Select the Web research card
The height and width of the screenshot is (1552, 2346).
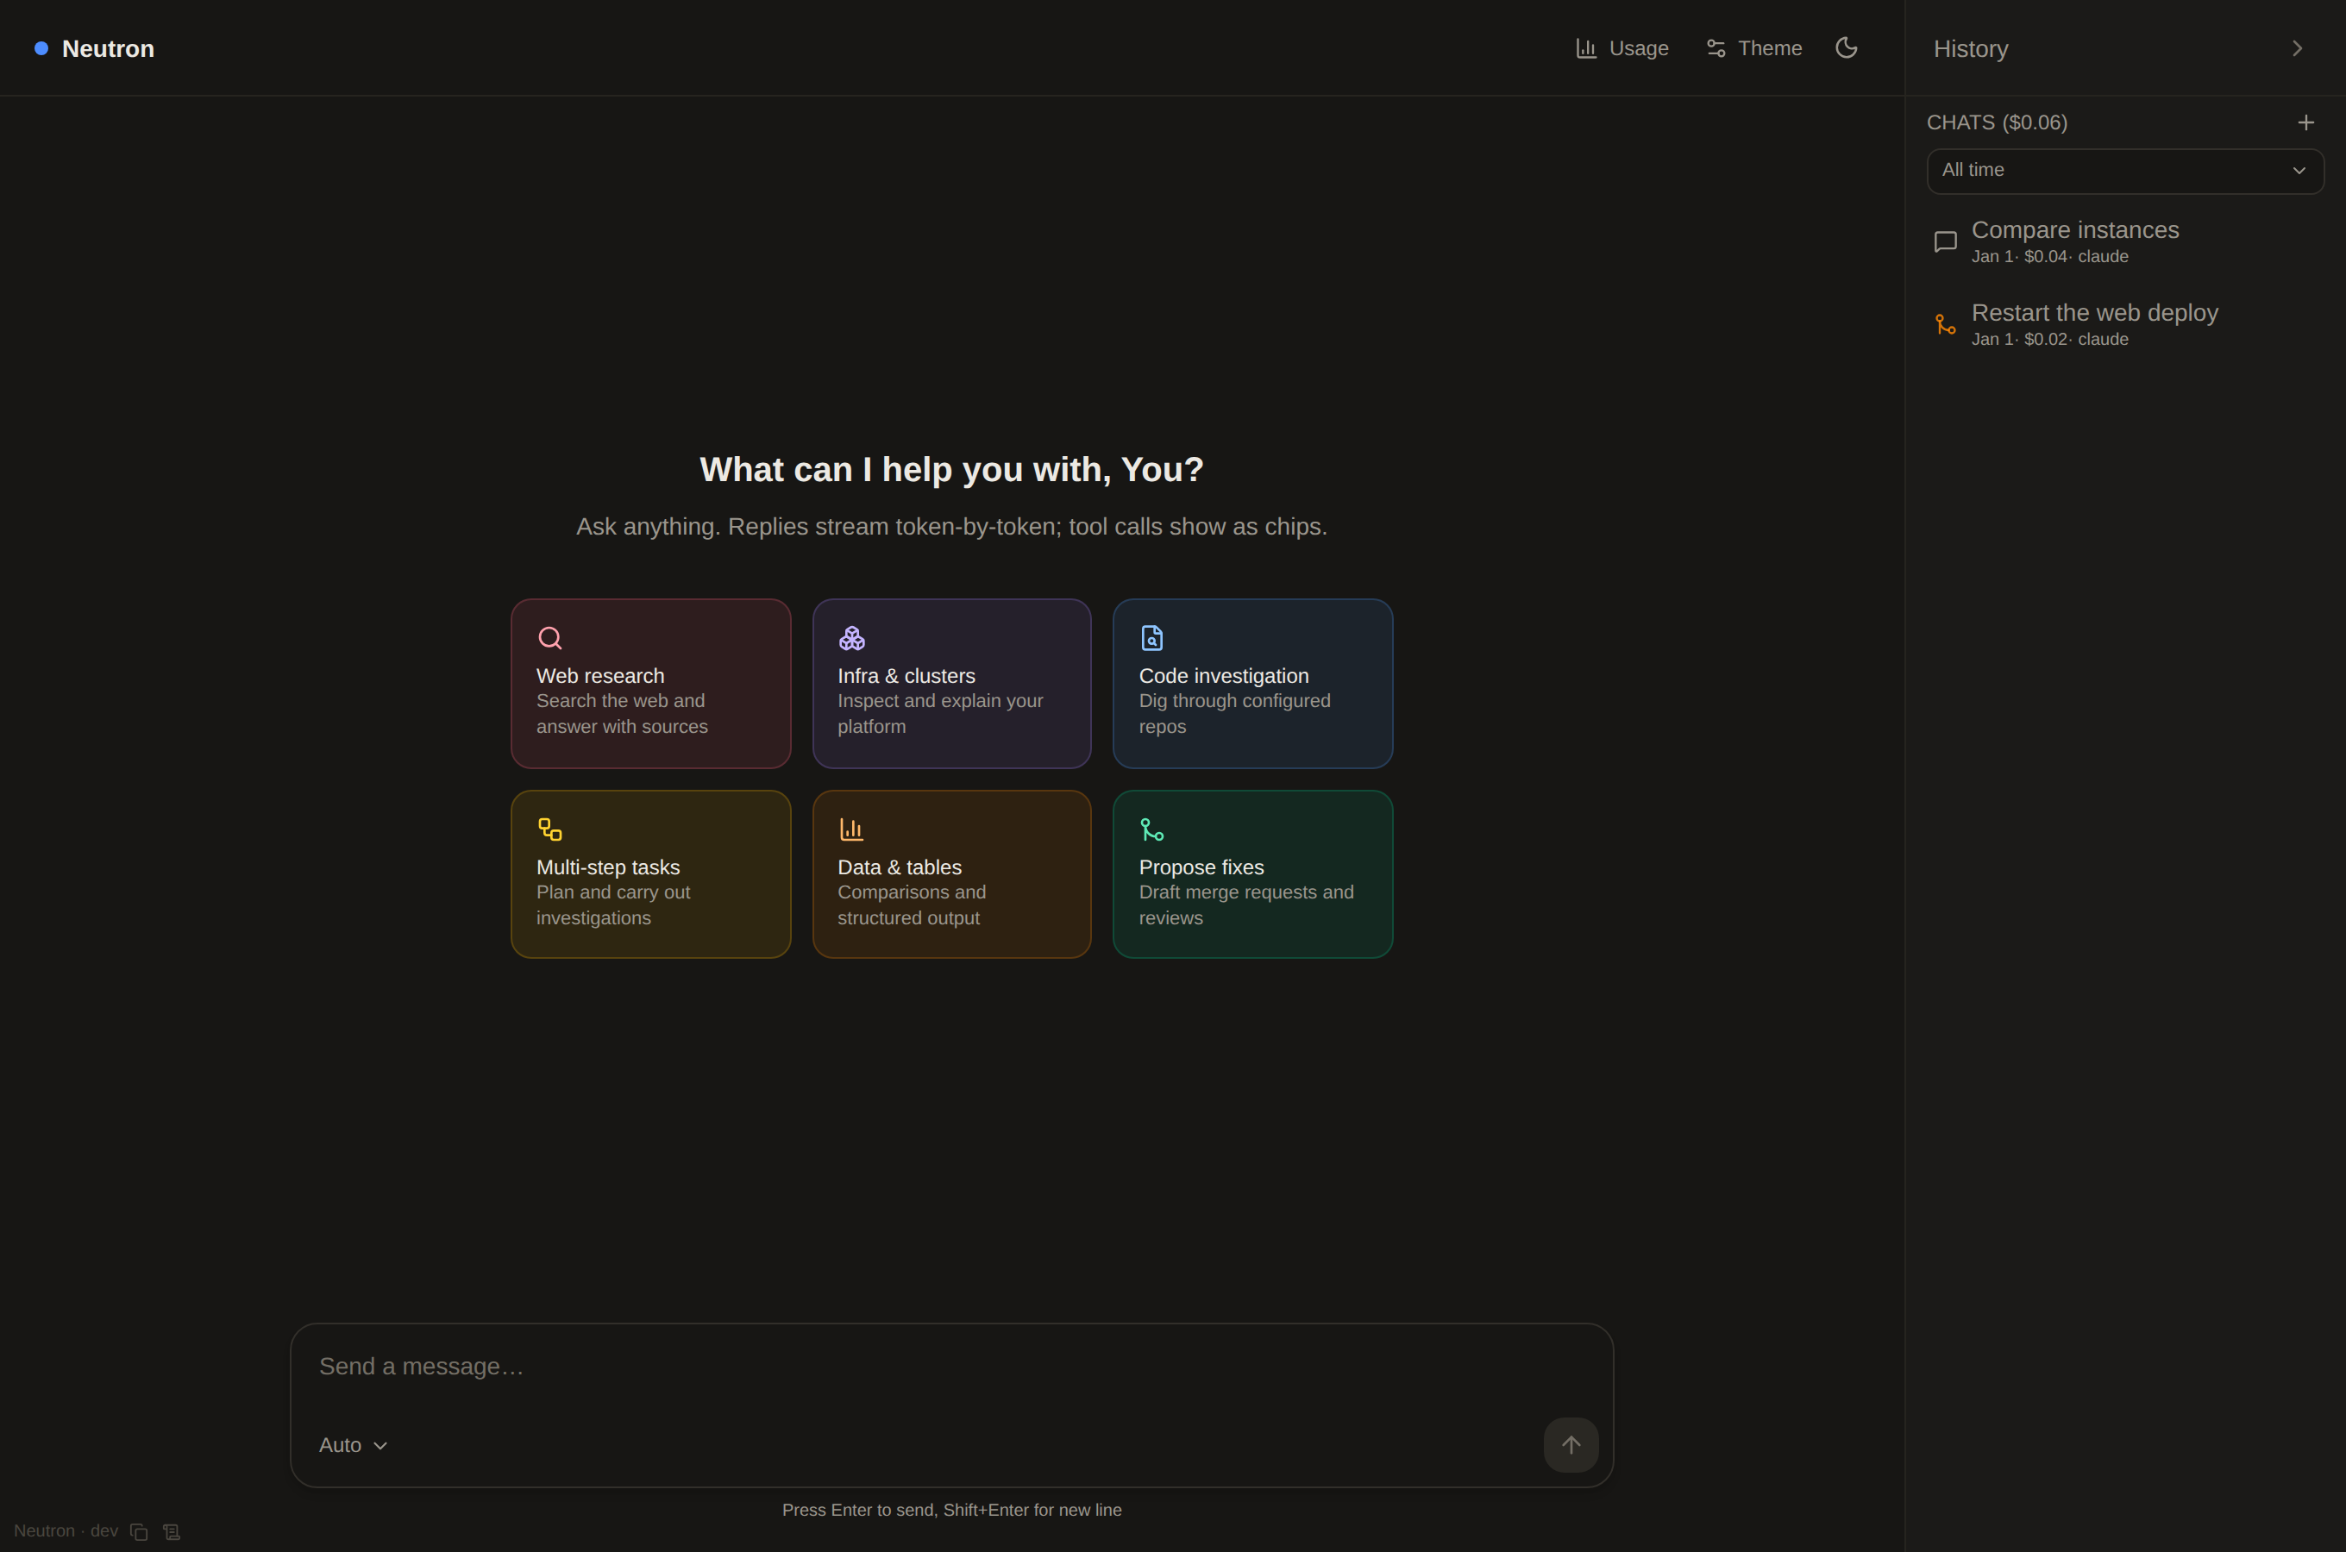650,683
